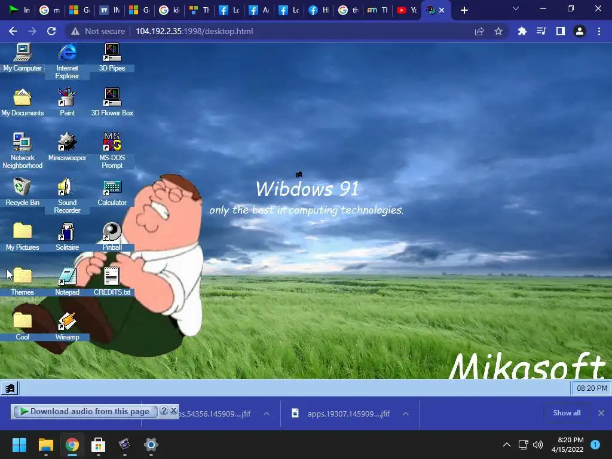Launch the Notepad shortcut
612x459 pixels.
click(x=67, y=281)
